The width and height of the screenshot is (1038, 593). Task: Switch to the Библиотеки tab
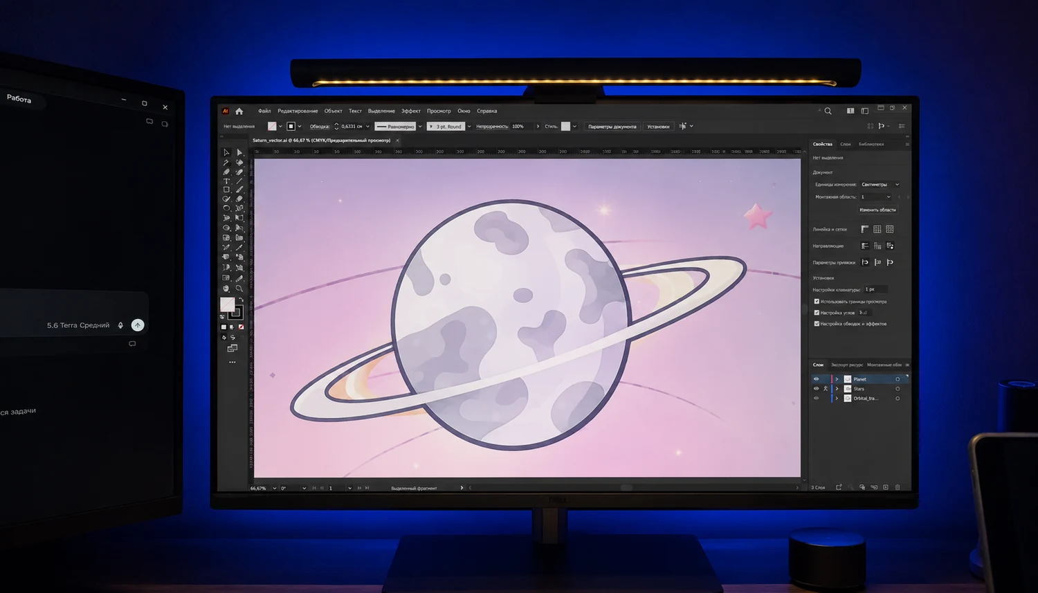coord(871,144)
